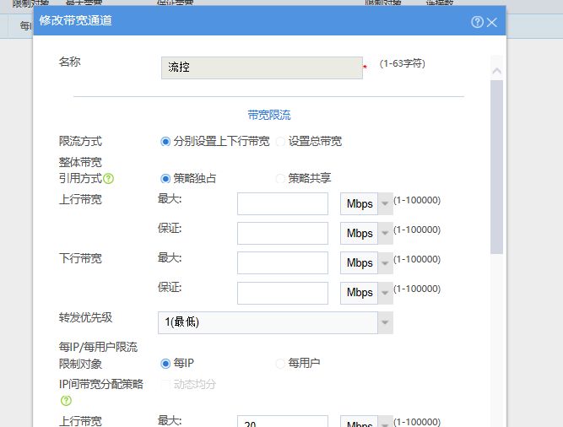Image resolution: width=563 pixels, height=427 pixels.
Task: Toggle the 动态均分 checkbox
Action: click(x=165, y=384)
